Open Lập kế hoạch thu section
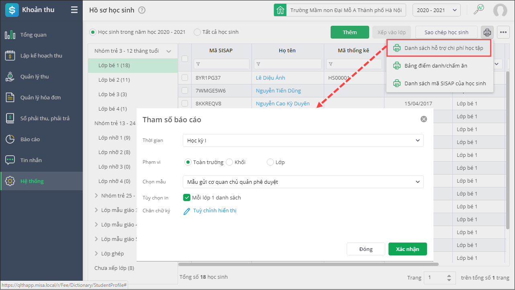 tap(41, 56)
